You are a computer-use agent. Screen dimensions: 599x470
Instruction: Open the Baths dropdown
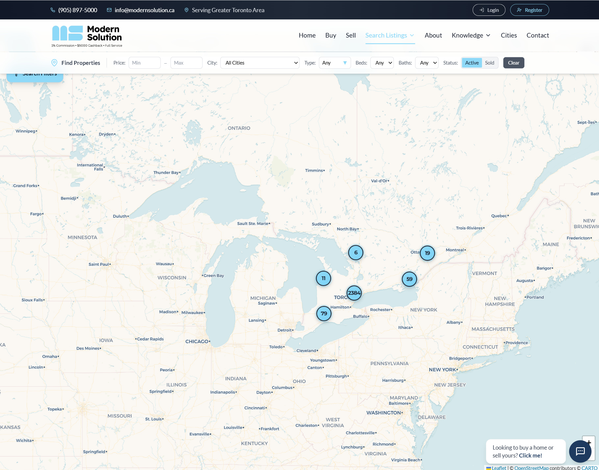click(x=427, y=63)
